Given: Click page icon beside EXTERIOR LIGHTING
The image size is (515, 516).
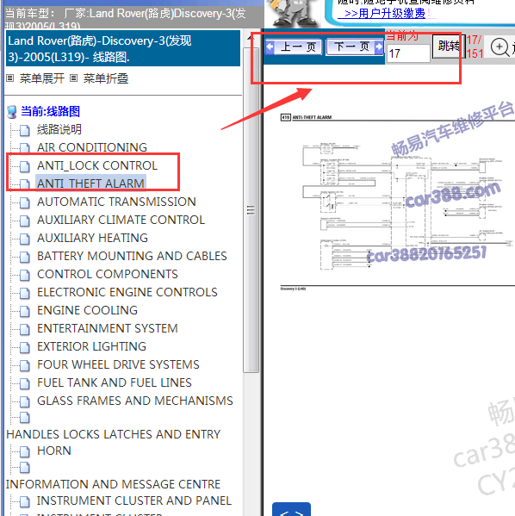Looking at the screenshot, I should [25, 347].
